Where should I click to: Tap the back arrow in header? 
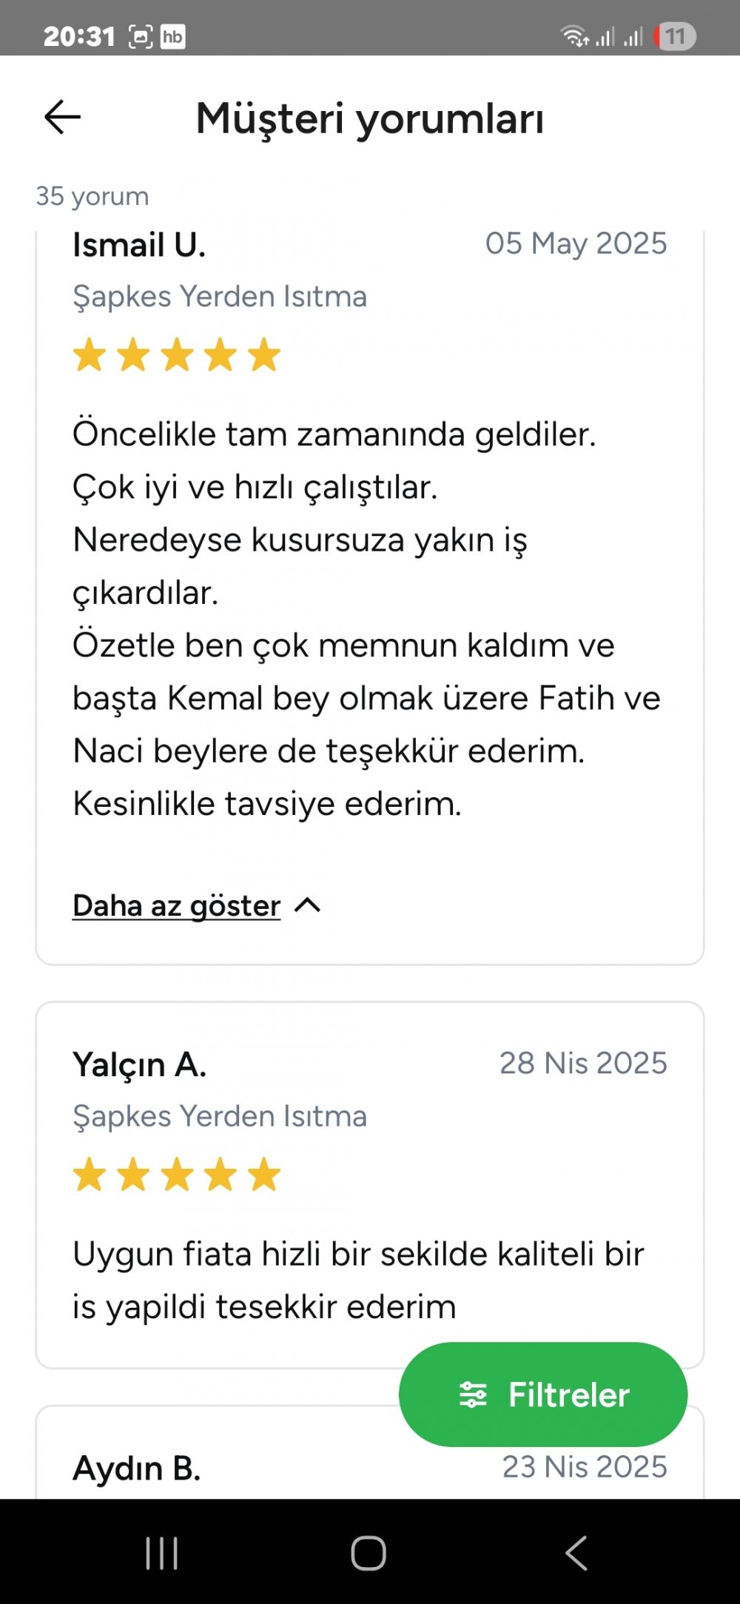coord(62,117)
